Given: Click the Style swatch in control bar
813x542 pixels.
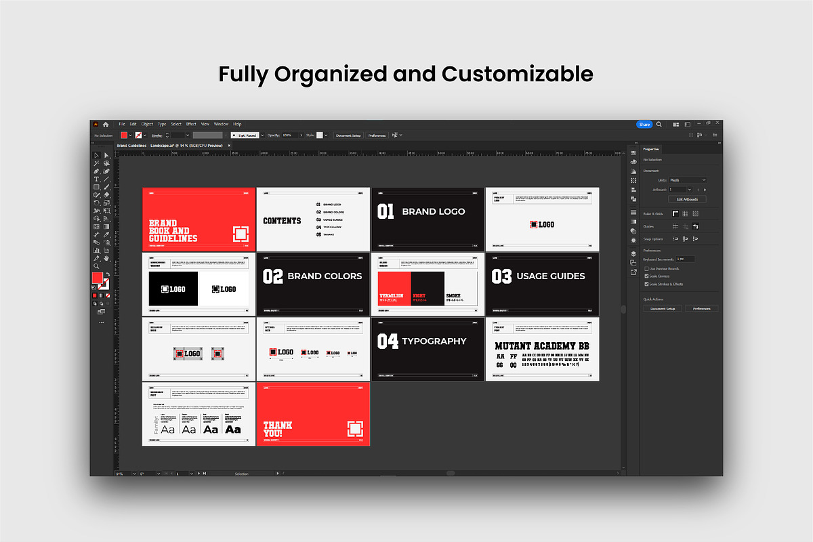Looking at the screenshot, I should 320,135.
